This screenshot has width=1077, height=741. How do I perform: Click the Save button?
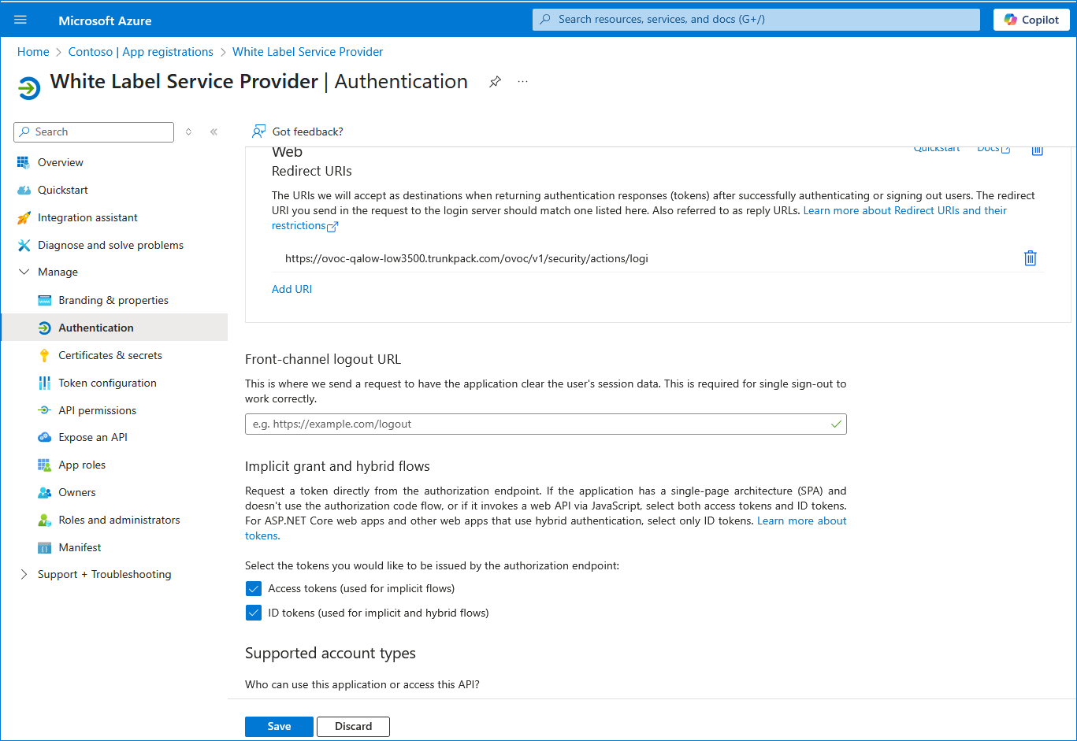(x=279, y=726)
